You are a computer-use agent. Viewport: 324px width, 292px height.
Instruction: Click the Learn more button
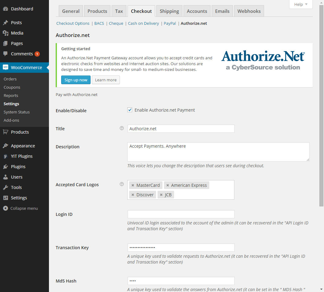point(106,80)
